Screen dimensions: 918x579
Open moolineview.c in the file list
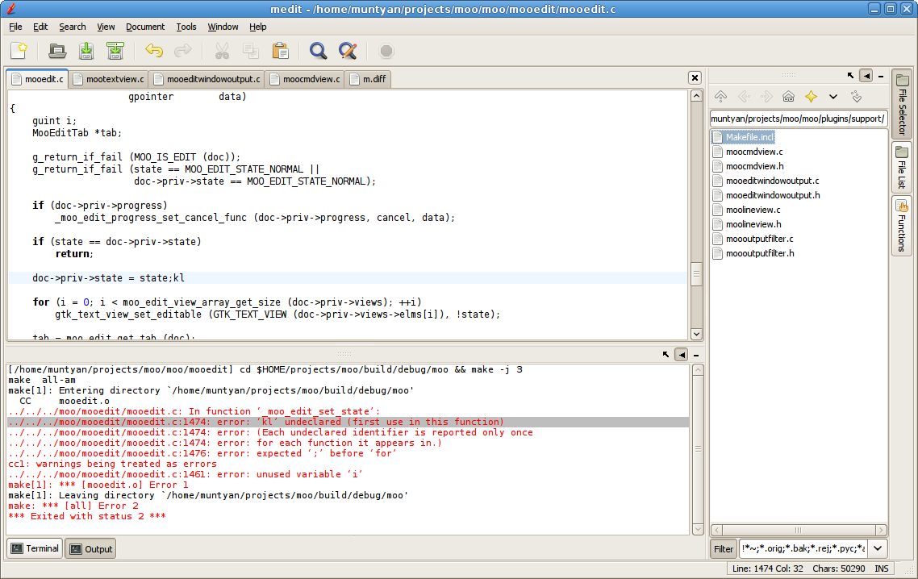click(753, 210)
